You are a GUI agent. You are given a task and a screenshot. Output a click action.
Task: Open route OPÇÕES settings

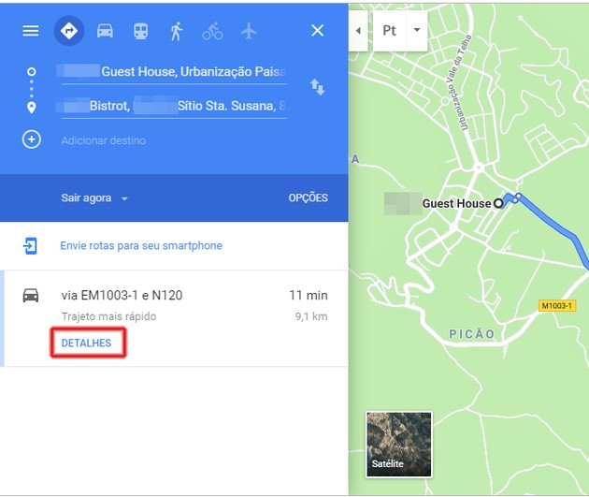point(308,198)
